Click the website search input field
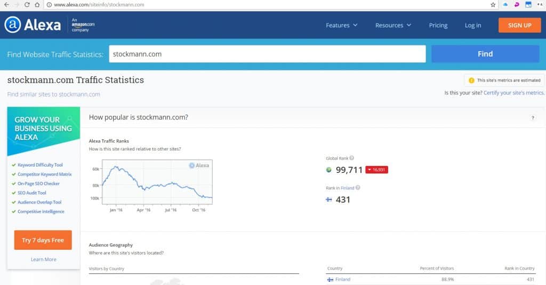Viewport: 546px width, 285px height. (267, 54)
